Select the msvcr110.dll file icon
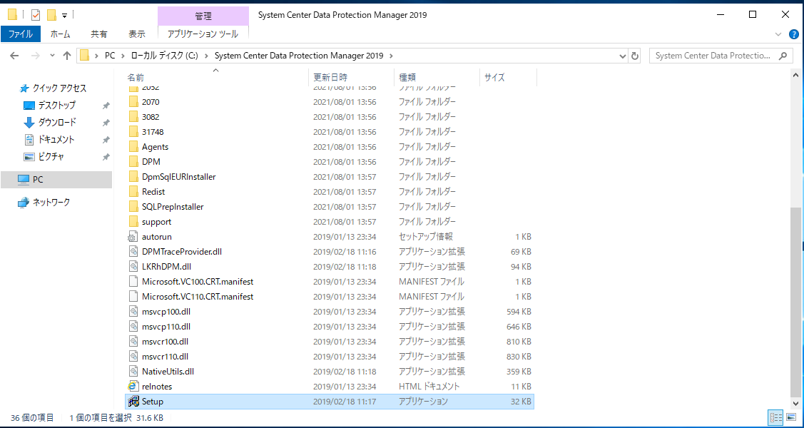Viewport: 804px width, 428px height. coord(133,356)
